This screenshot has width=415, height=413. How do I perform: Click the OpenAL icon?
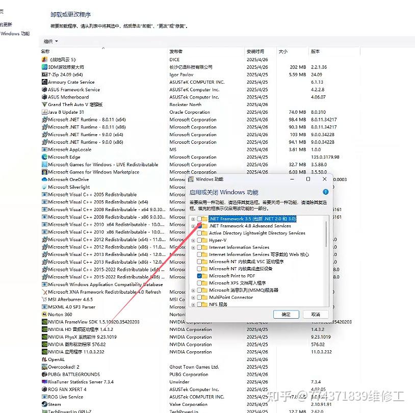[x=44, y=359]
